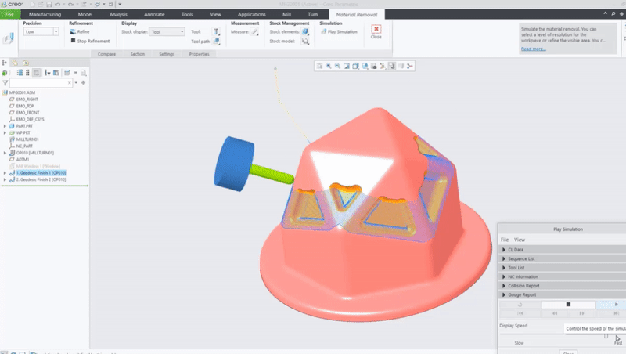Screen dimensions: 626x354
Task: Click the Tool display toggle icon
Action: pos(217,32)
